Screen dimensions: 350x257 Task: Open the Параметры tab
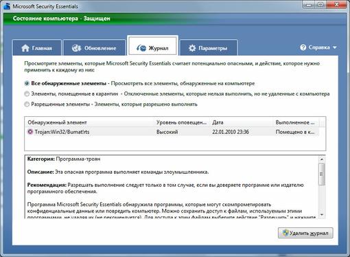pyautogui.click(x=209, y=47)
